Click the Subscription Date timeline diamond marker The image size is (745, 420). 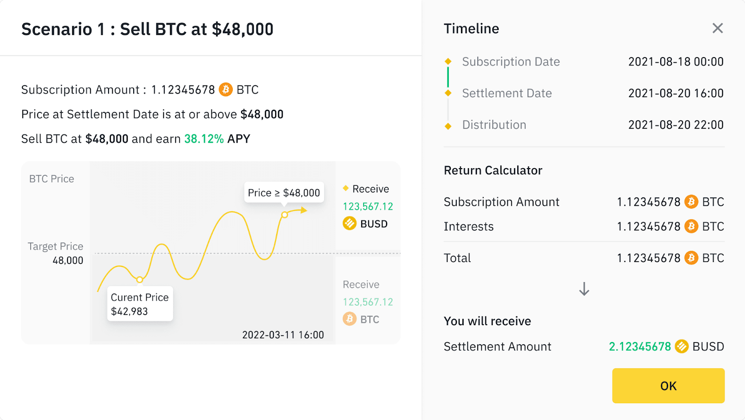(448, 61)
